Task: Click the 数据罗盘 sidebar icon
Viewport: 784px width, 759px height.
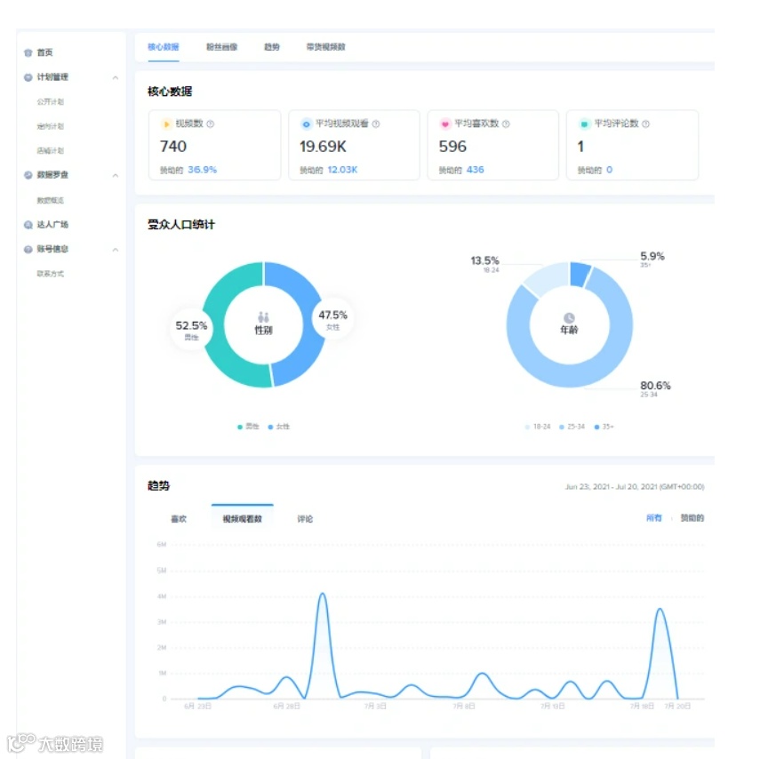Action: tap(28, 175)
